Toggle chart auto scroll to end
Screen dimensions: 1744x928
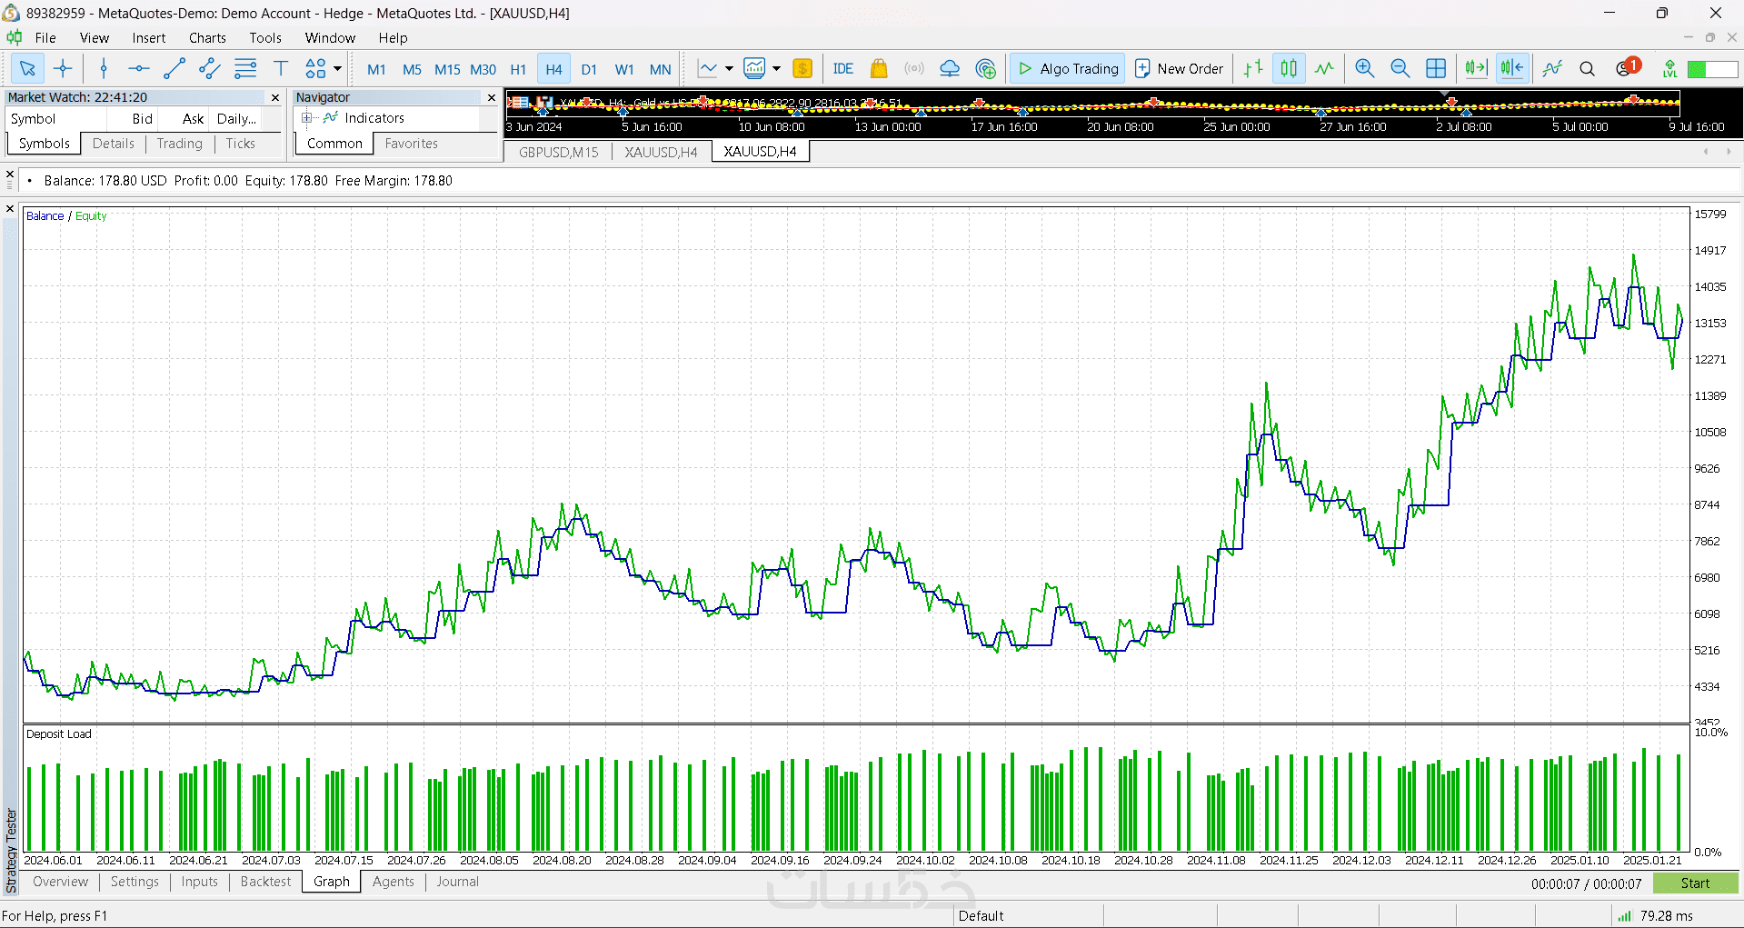tap(1476, 68)
